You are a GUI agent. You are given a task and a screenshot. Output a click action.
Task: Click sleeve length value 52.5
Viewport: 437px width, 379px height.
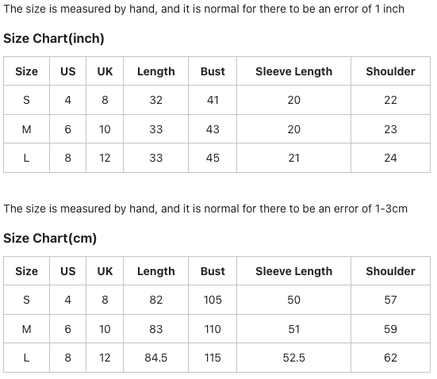click(x=294, y=358)
